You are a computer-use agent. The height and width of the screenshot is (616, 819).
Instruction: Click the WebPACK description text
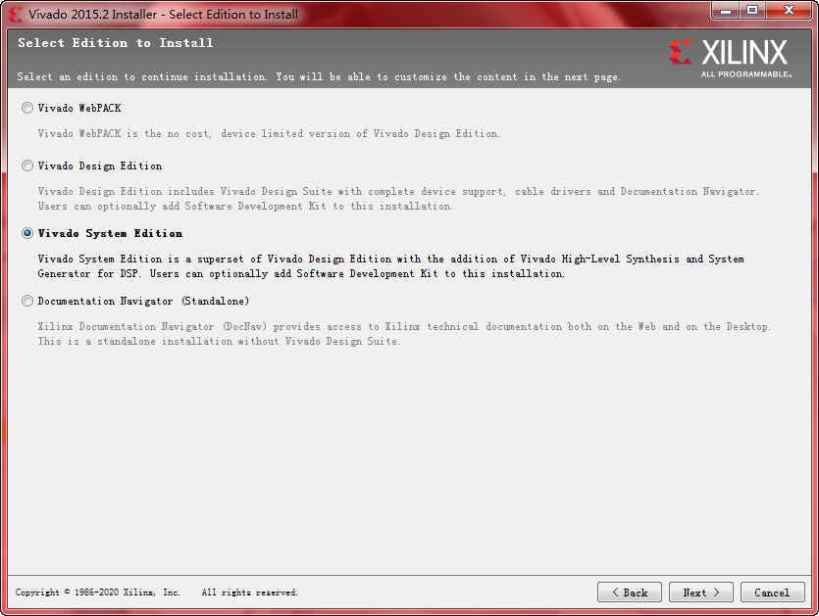tap(269, 133)
